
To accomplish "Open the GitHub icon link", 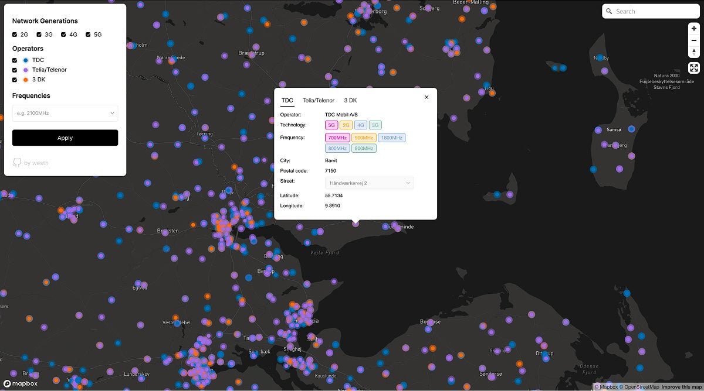I will click(17, 163).
